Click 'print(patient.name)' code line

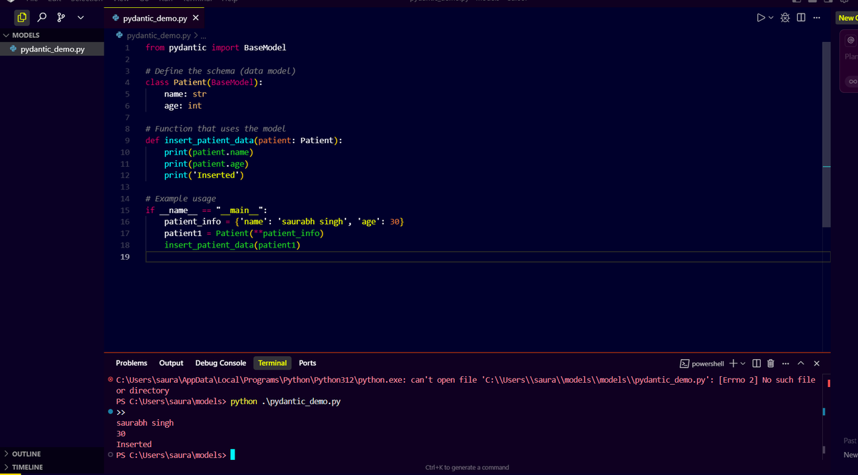209,152
